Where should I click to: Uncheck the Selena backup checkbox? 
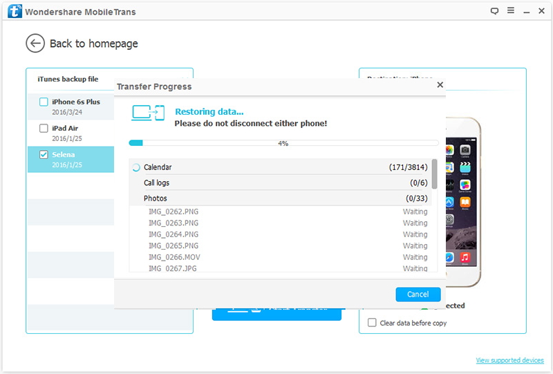[44, 155]
